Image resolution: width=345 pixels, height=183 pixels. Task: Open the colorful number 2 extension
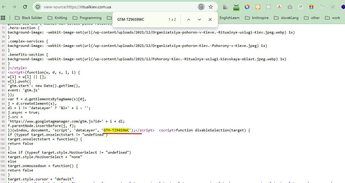point(311,7)
